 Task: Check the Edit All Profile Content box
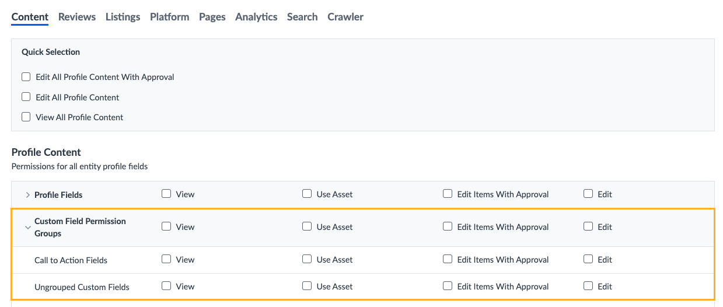click(26, 97)
